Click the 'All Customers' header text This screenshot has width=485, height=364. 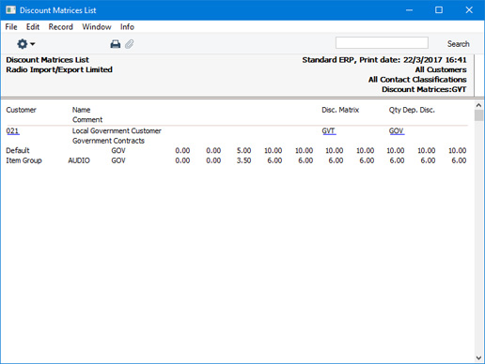coord(441,69)
